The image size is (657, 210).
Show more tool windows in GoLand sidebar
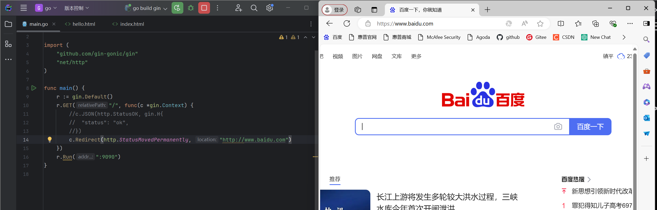point(8,59)
